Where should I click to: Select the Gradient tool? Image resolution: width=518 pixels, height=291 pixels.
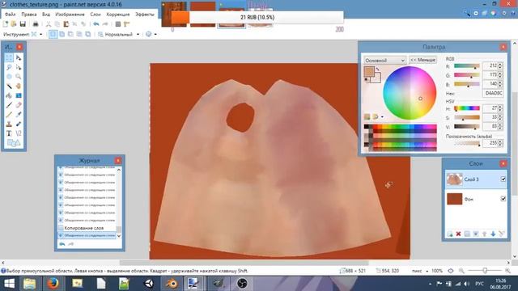[19, 95]
